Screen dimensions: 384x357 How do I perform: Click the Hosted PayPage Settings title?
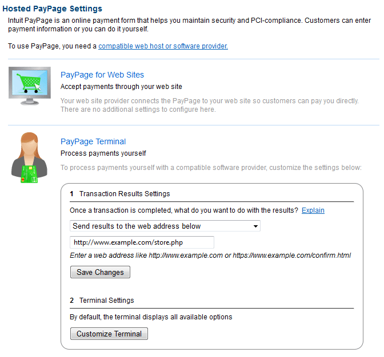coord(53,9)
